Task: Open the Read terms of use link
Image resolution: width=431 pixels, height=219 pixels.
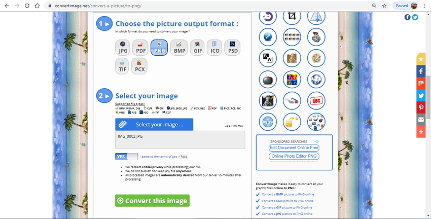Action: pyautogui.click(x=183, y=157)
